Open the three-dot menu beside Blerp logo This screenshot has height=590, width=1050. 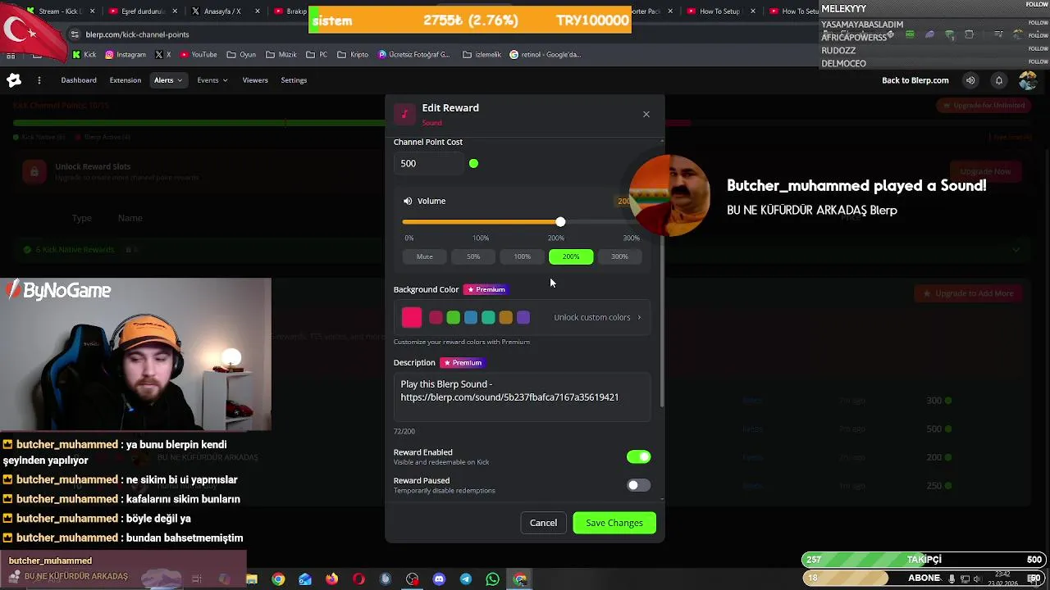tap(39, 80)
